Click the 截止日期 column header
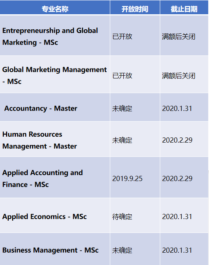Screen dimensions: 209x265 [184, 9]
